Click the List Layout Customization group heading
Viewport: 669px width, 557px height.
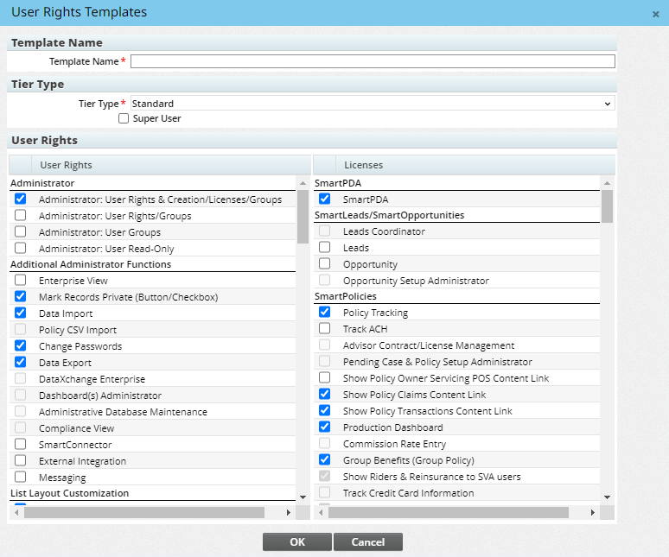[x=69, y=493]
